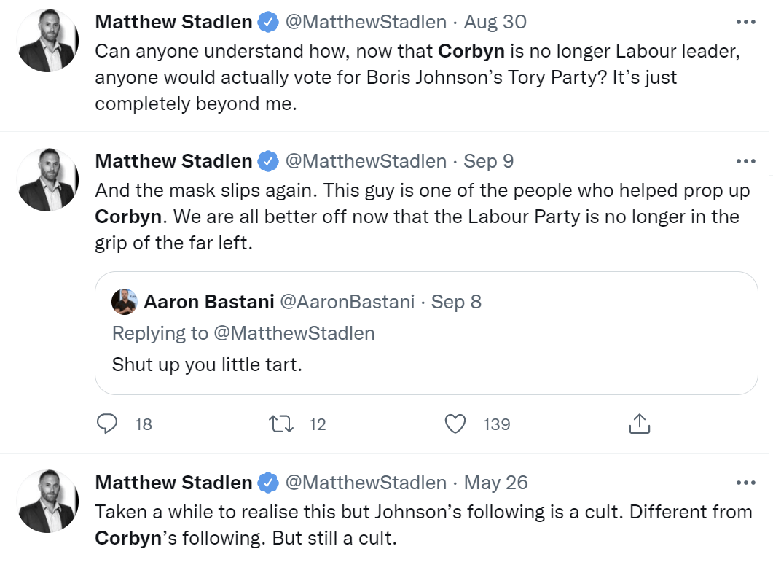Click Matthew Stadlen's avatar on the May 26 tweet

(x=47, y=502)
